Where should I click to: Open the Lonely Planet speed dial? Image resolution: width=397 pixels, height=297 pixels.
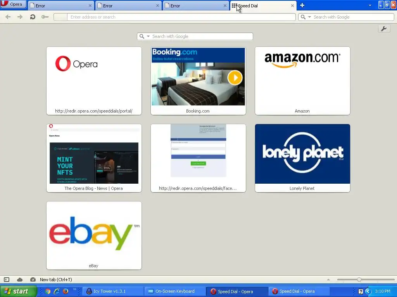[302, 158]
